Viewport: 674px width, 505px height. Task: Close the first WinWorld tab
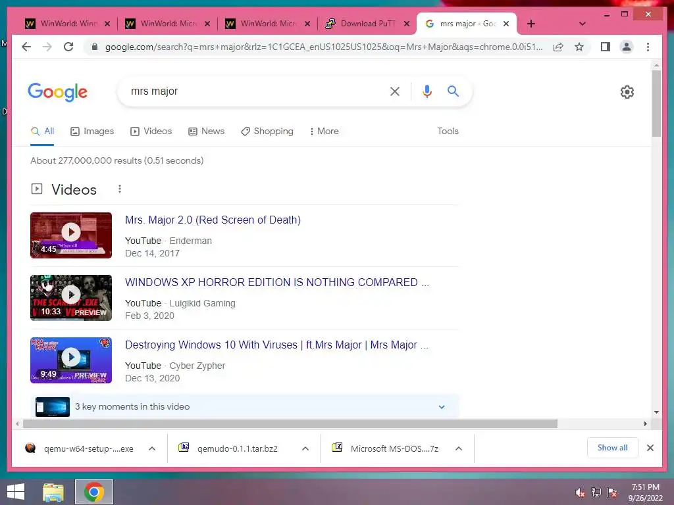click(107, 24)
